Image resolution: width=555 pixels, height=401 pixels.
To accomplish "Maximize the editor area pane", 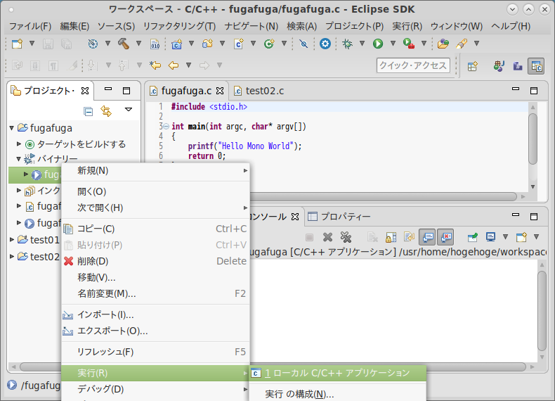I will (534, 91).
